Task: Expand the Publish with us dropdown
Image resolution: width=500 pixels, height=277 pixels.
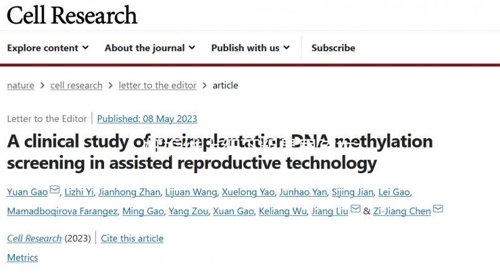Action: coord(250,48)
